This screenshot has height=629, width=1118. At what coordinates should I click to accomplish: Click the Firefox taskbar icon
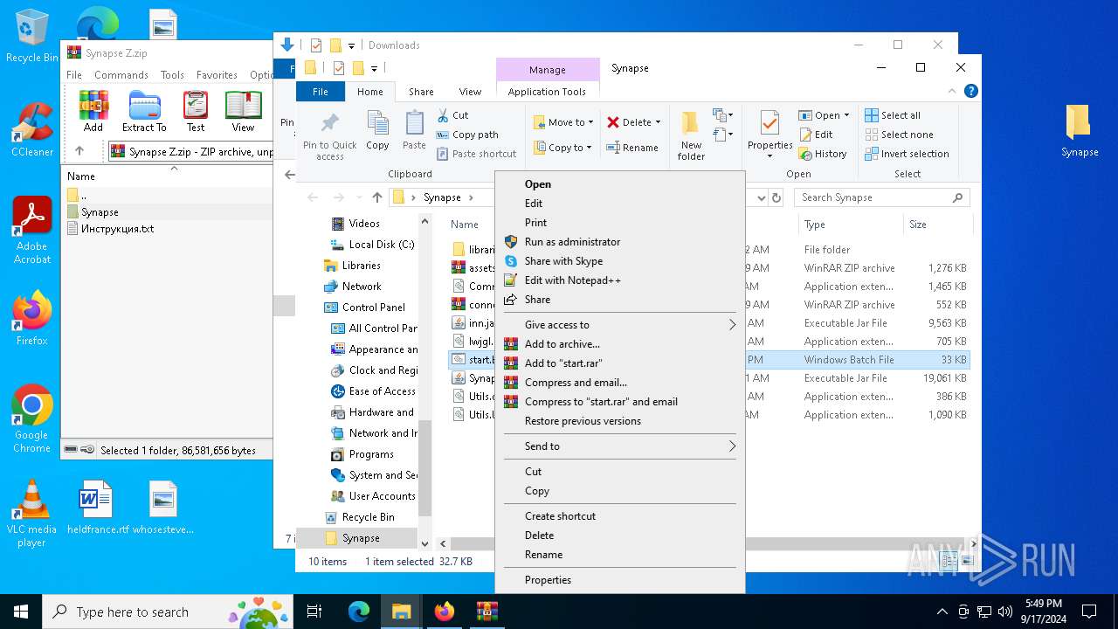[x=445, y=612]
